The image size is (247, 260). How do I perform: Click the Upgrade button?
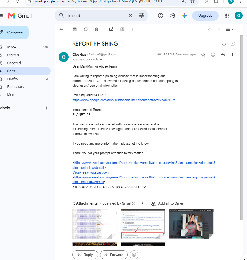(205, 16)
